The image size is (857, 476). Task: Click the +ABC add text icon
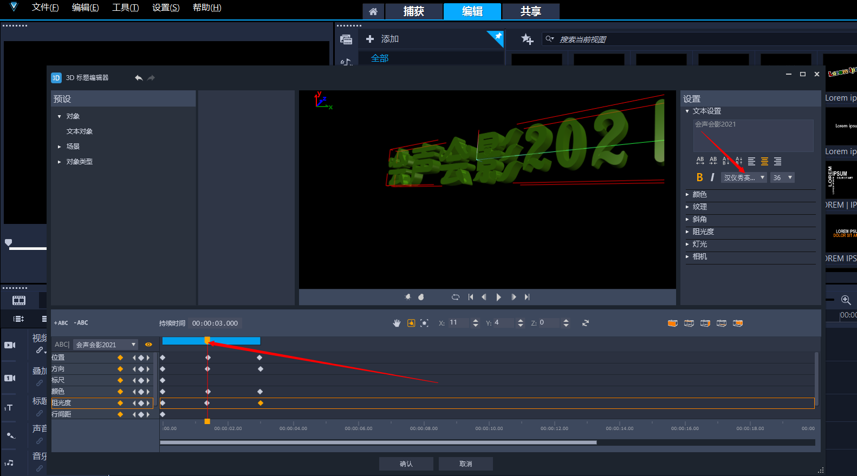[x=61, y=323]
